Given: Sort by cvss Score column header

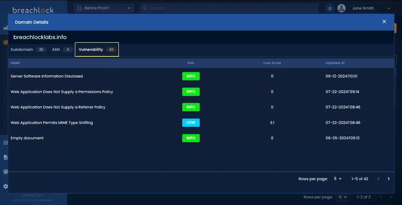Looking at the screenshot, I should pos(272,63).
